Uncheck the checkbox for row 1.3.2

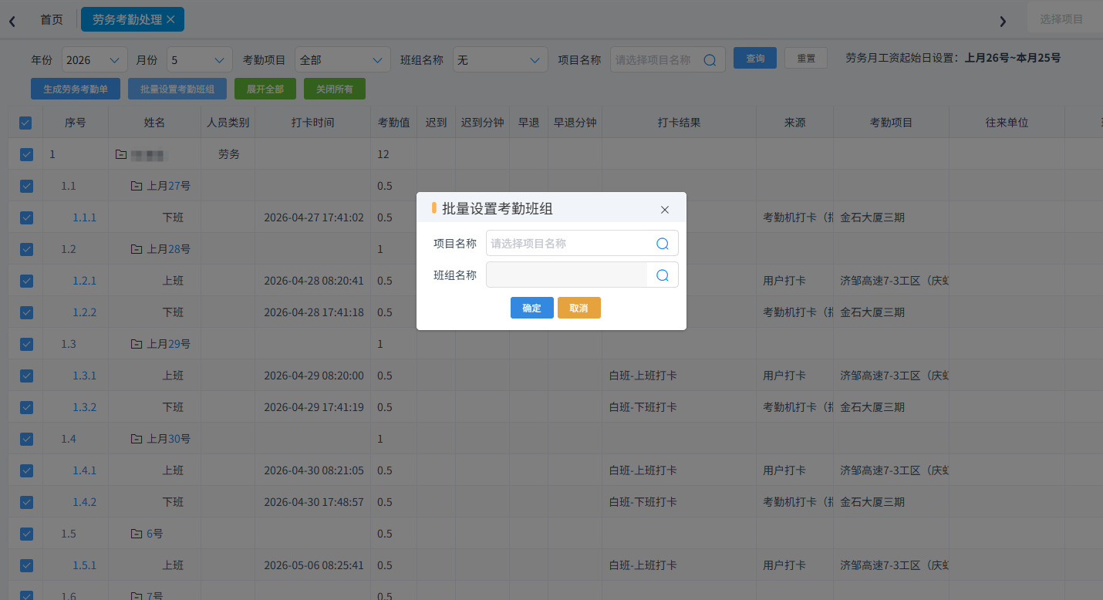click(26, 407)
